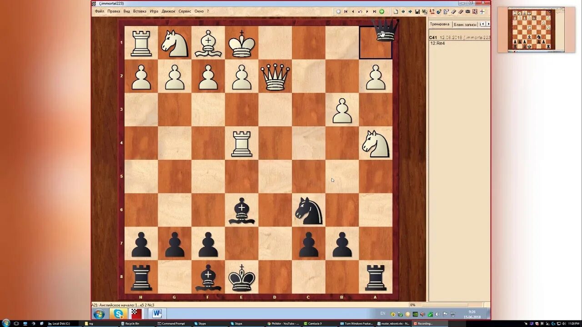Open the Сервис menu
The height and width of the screenshot is (327, 582).
pos(185,11)
